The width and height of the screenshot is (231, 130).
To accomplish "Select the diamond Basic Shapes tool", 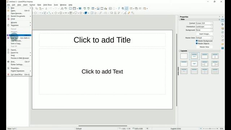I will click(x=56, y=13).
